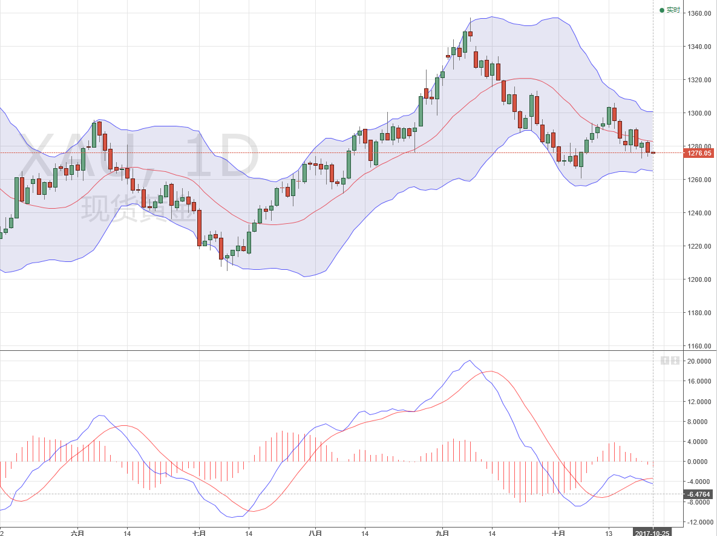This screenshot has width=717, height=536.
Task: Click the MACD pane maximize double-arrow icon
Action: click(675, 361)
